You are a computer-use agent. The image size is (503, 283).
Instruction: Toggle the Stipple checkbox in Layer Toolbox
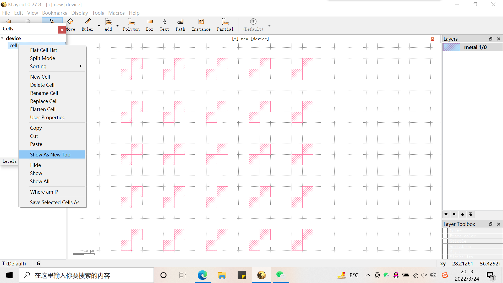tap(445, 241)
